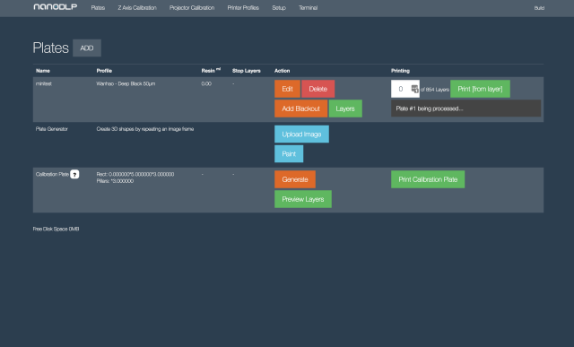Click the Stop Layers column header
The height and width of the screenshot is (347, 574).
click(247, 71)
